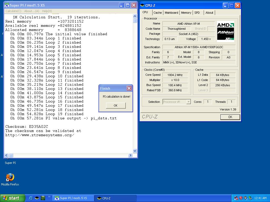Click 'The initial value finished' line

click(x=59, y=34)
